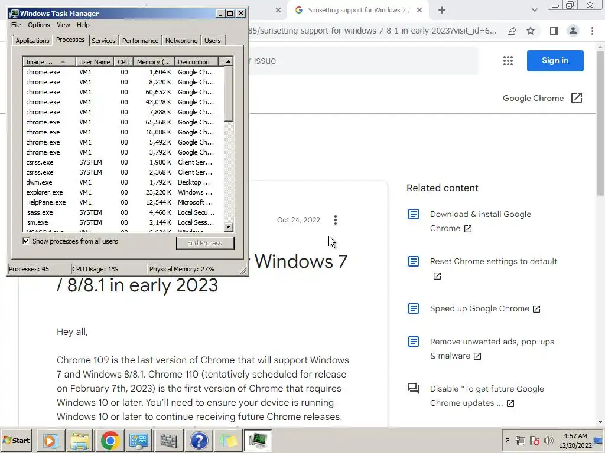Open Chrome's three-dot menu
Image resolution: width=605 pixels, height=453 pixels.
pos(592,31)
